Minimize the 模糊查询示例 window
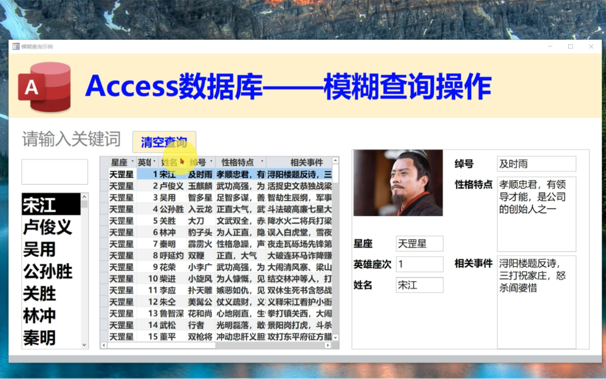 pyautogui.click(x=550, y=47)
